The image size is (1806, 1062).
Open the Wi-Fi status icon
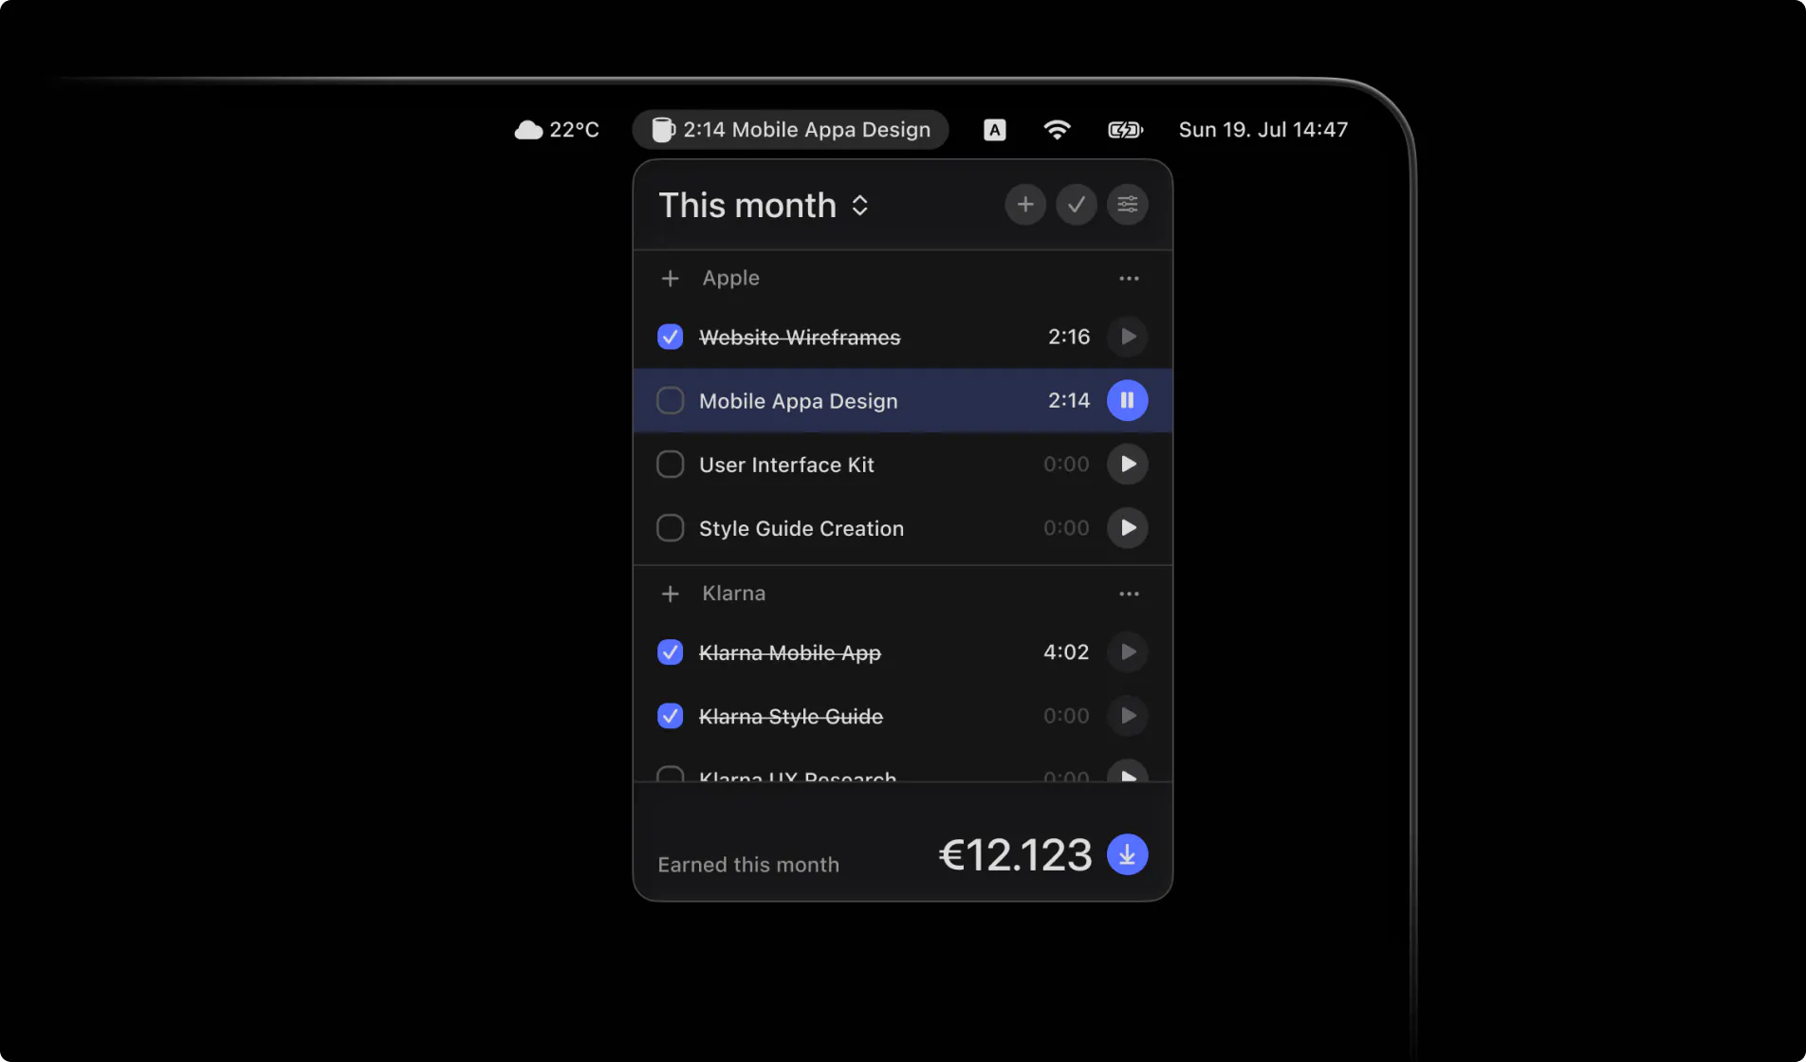click(x=1057, y=130)
